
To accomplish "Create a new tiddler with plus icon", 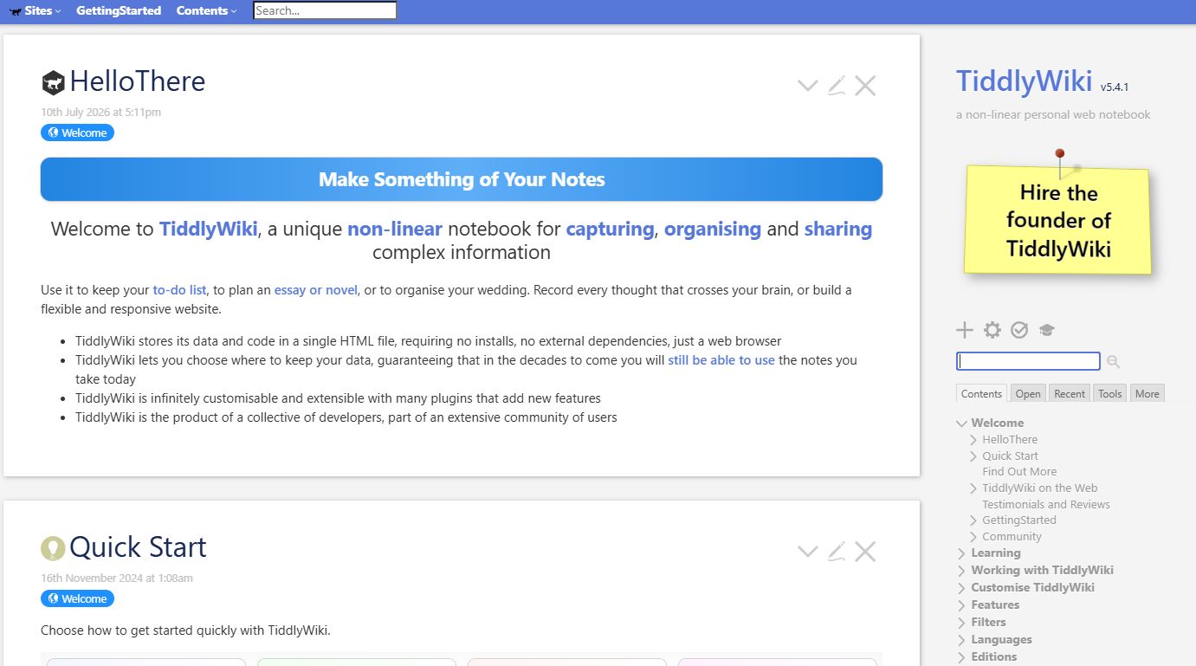I will (965, 330).
